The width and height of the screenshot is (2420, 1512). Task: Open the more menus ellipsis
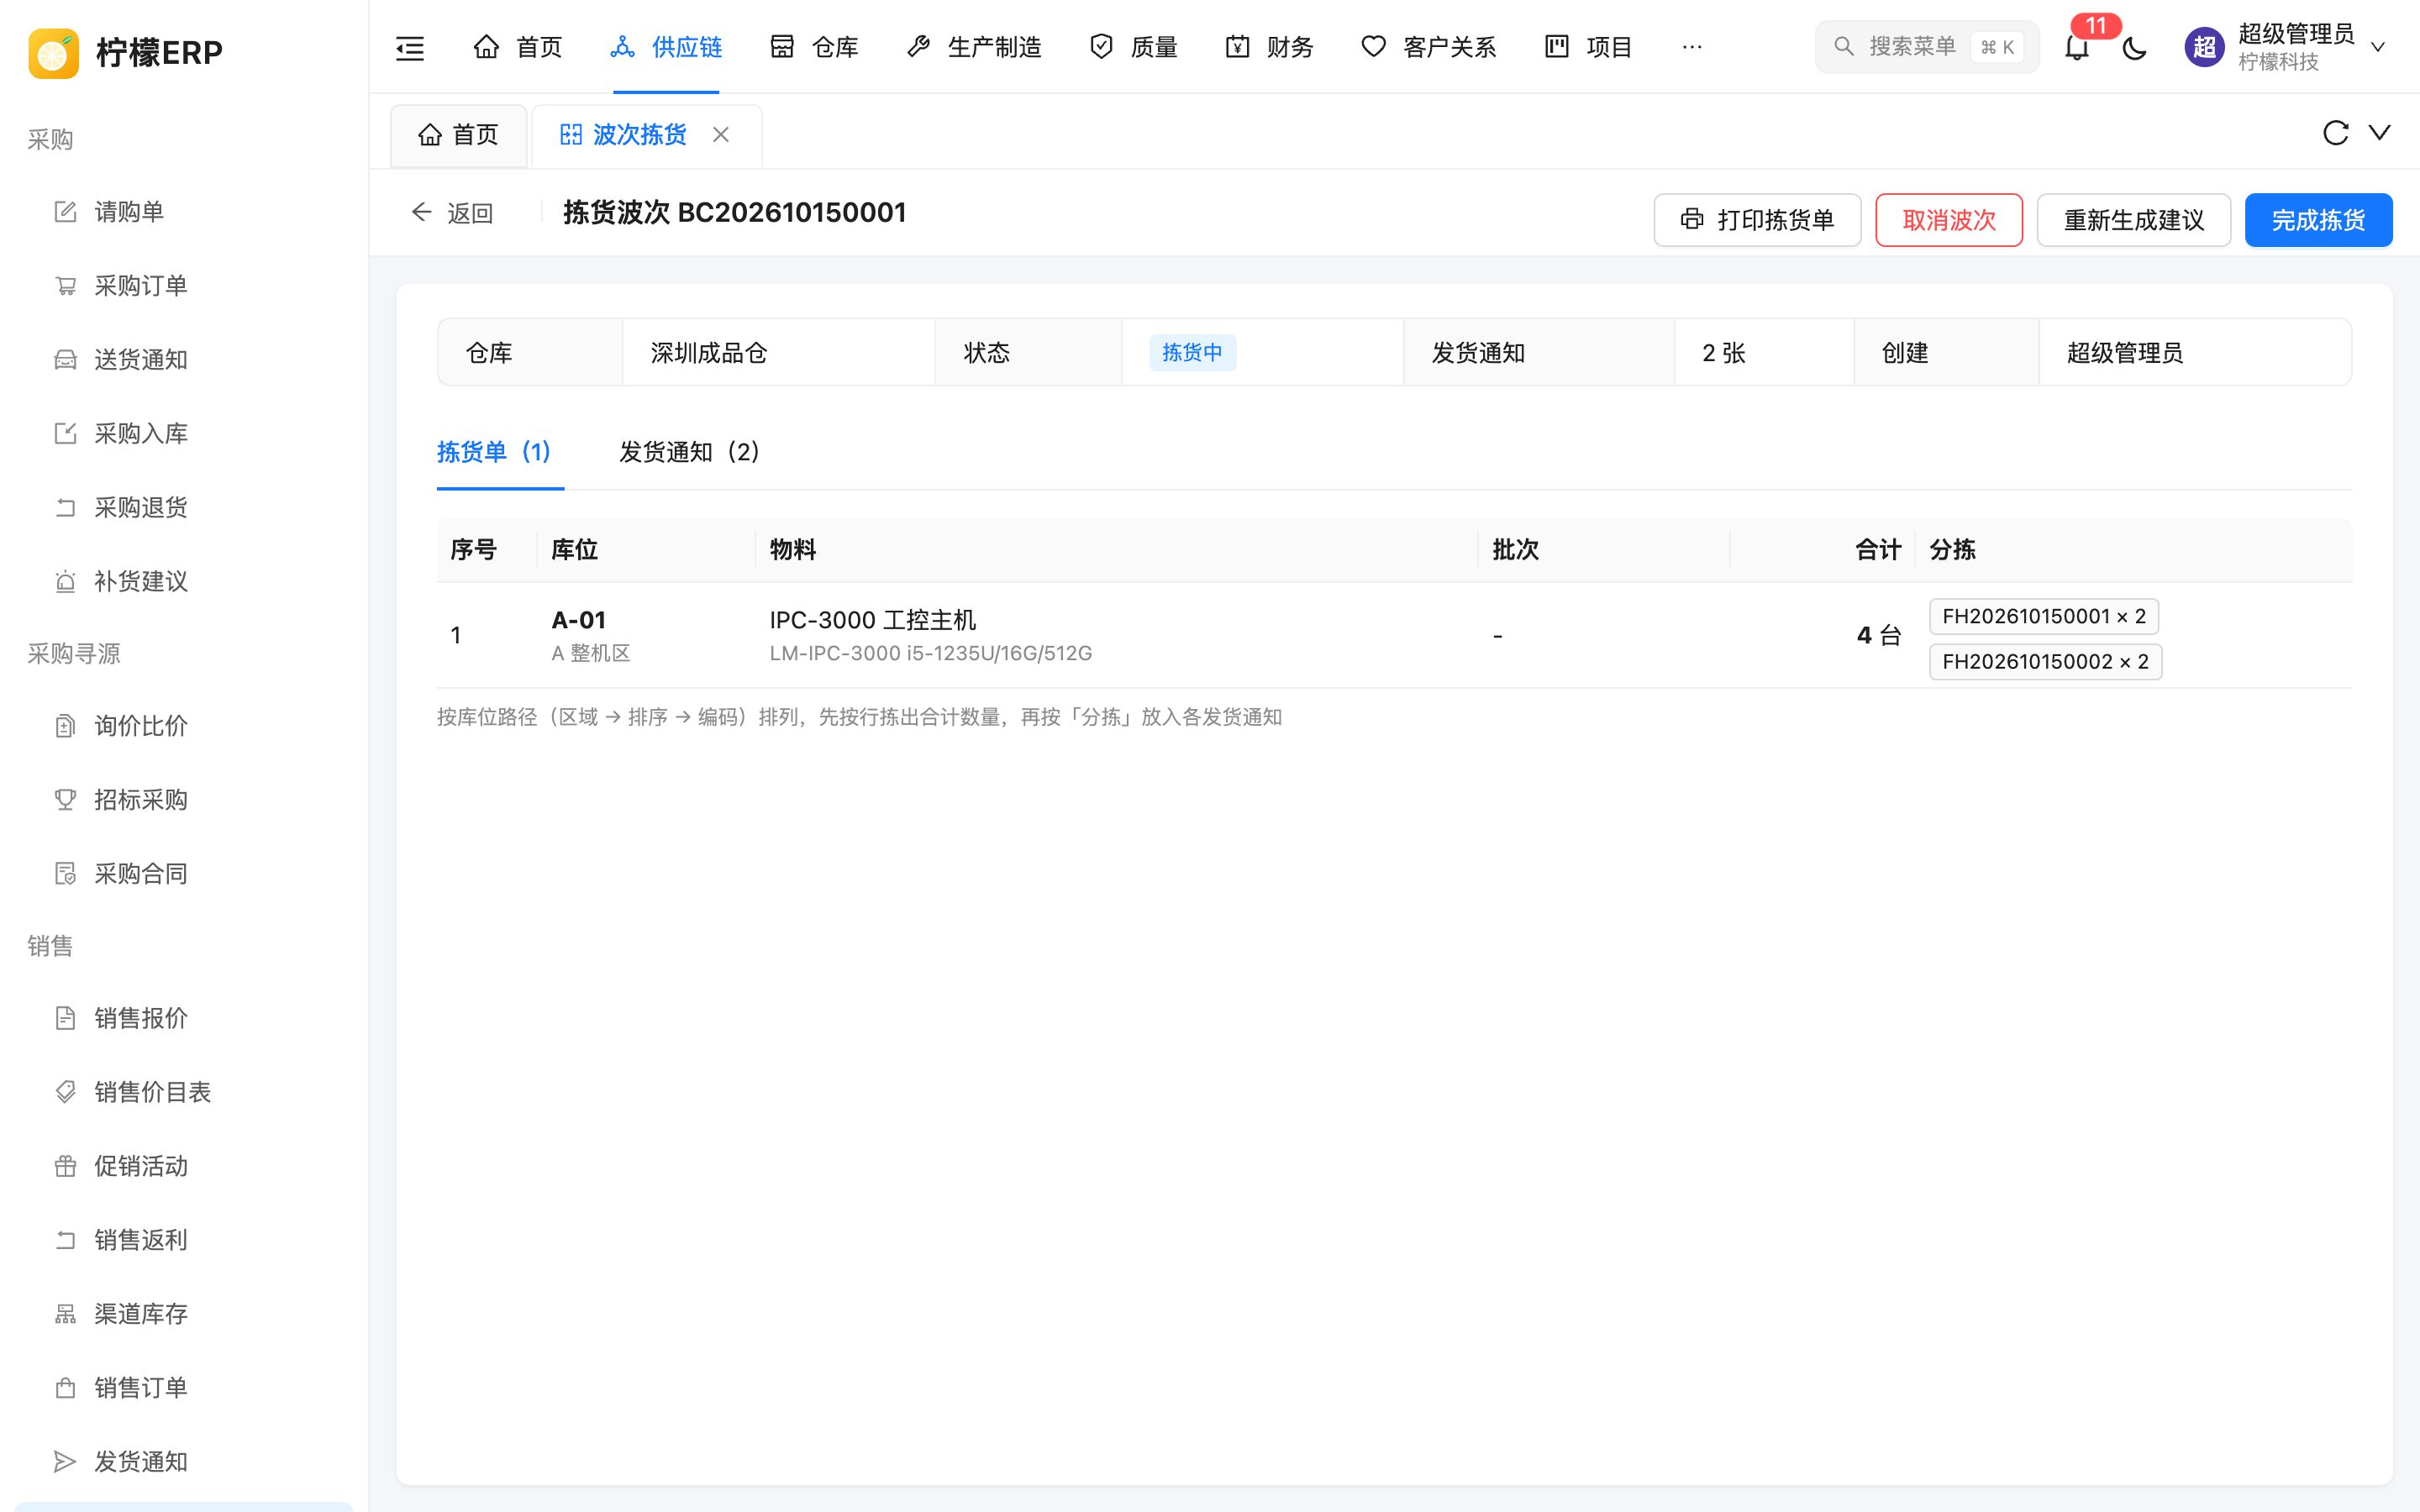click(1692, 47)
